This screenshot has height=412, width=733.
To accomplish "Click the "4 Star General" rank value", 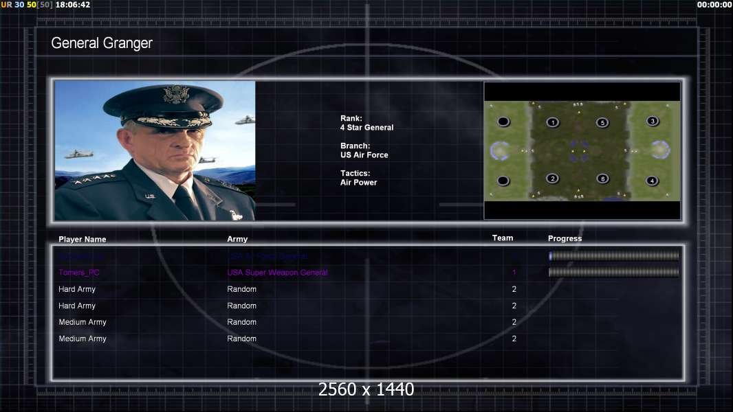I will [x=366, y=128].
